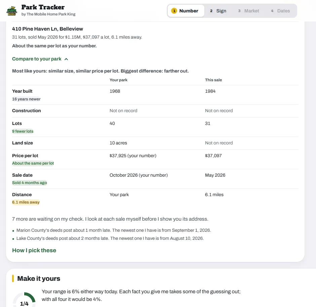Screen dimensions: 316x307
Task: Select the 1984 year built value
Action: tap(210, 91)
